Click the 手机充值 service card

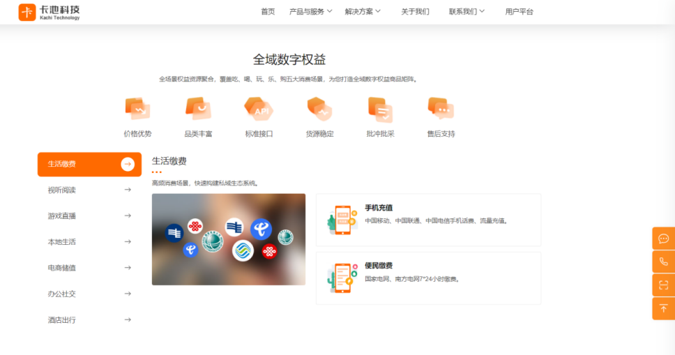(428, 220)
